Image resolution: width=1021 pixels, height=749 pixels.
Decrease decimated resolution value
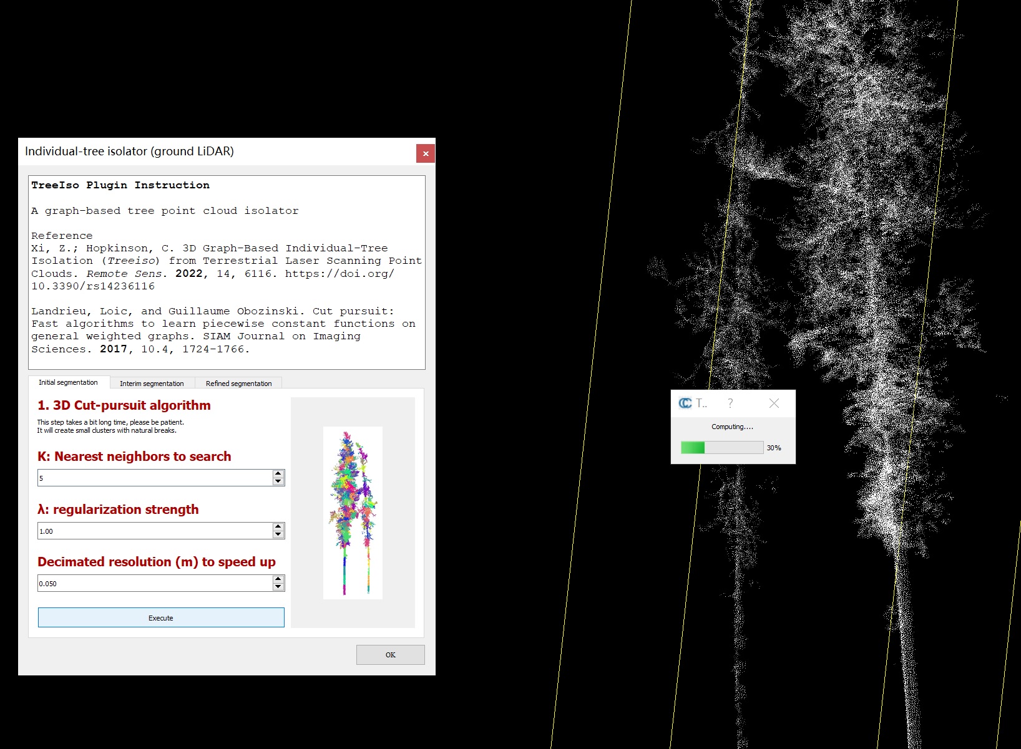278,587
